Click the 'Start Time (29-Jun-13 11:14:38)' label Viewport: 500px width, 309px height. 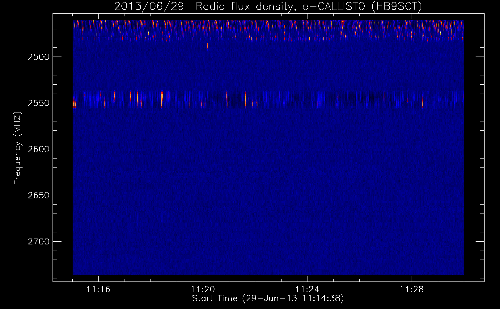[x=268, y=298]
